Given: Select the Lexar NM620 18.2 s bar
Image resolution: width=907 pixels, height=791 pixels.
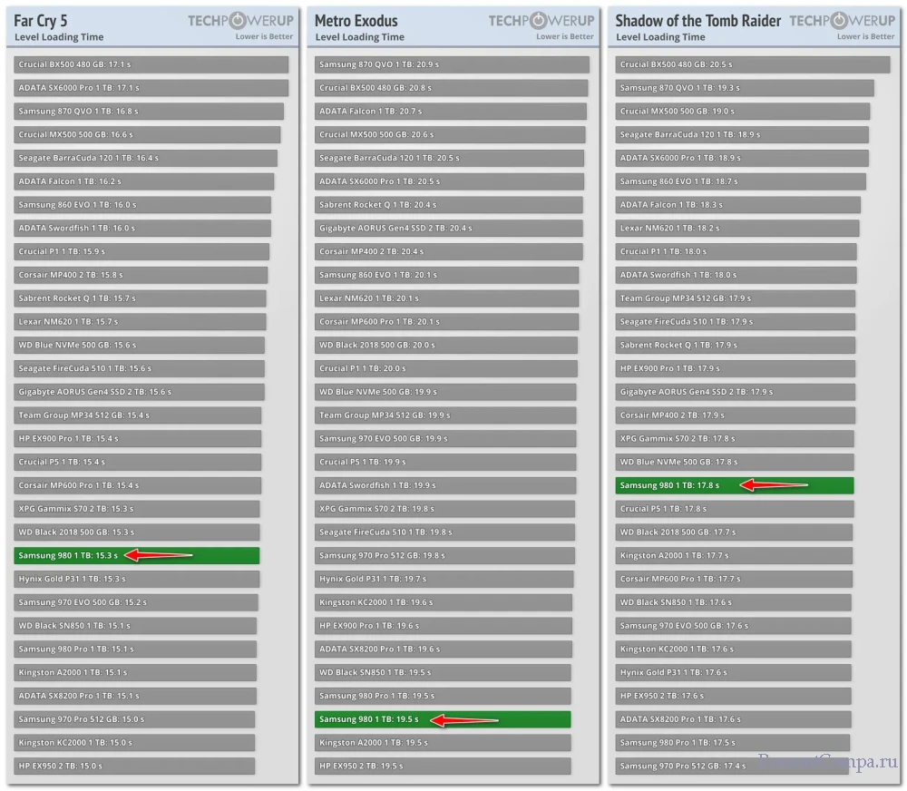Looking at the screenshot, I should click(x=737, y=228).
